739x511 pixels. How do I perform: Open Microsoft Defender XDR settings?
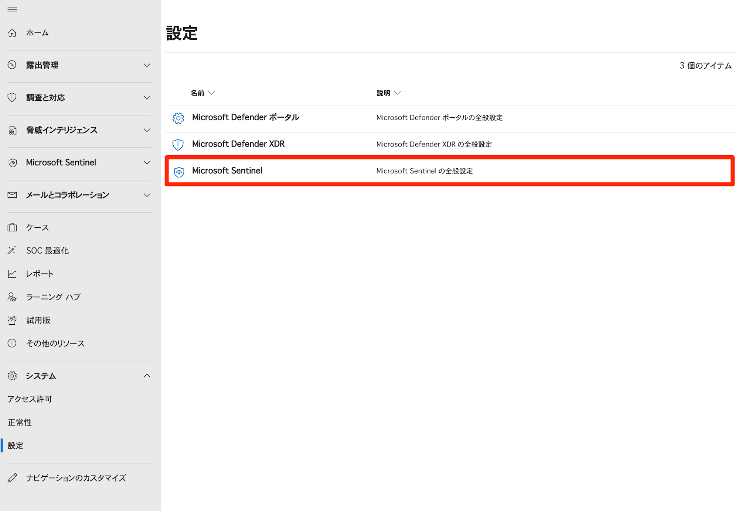coord(238,144)
